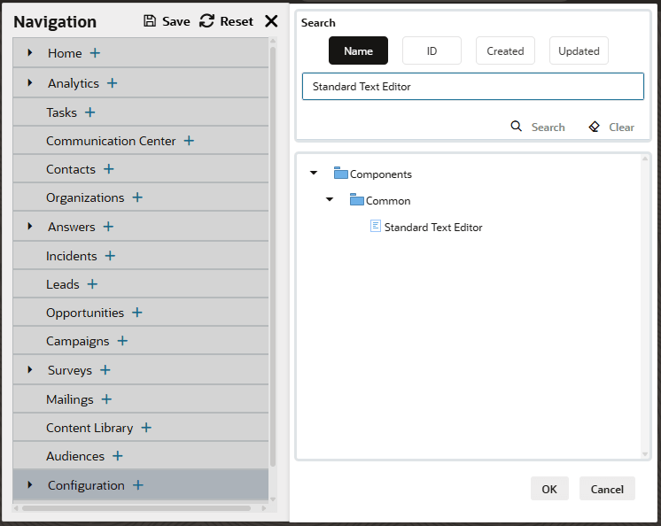Open the Communication Center navigation item
Image resolution: width=661 pixels, height=526 pixels.
(x=111, y=141)
